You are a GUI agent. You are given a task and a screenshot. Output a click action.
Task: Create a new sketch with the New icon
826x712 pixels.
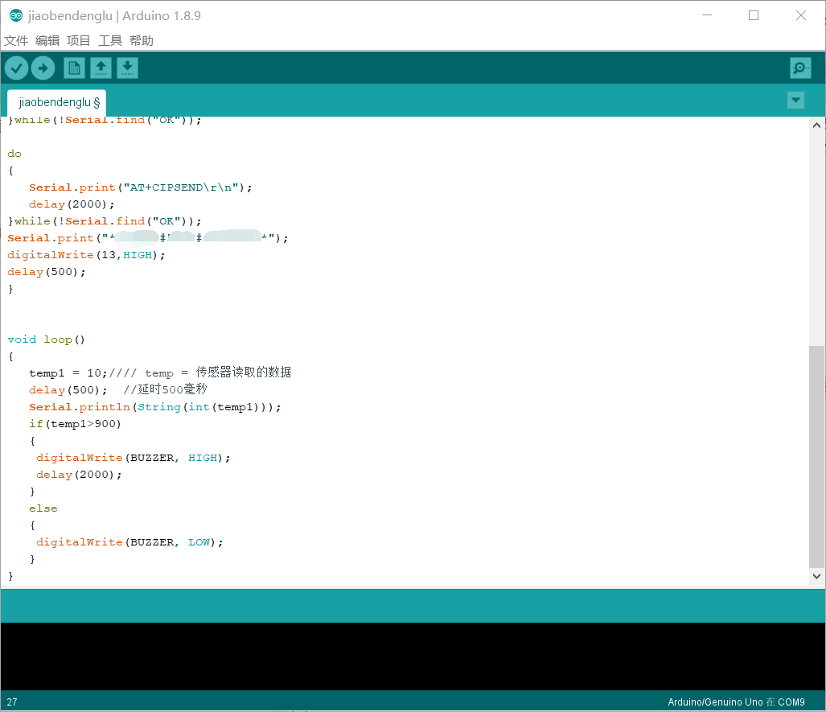click(x=73, y=68)
